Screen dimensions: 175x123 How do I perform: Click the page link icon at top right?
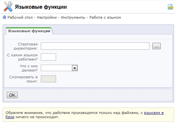pos(170,7)
